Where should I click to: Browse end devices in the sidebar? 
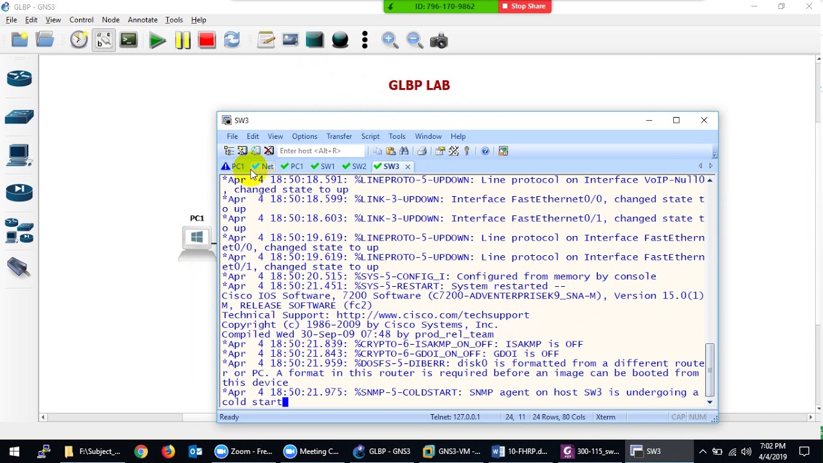[19, 155]
